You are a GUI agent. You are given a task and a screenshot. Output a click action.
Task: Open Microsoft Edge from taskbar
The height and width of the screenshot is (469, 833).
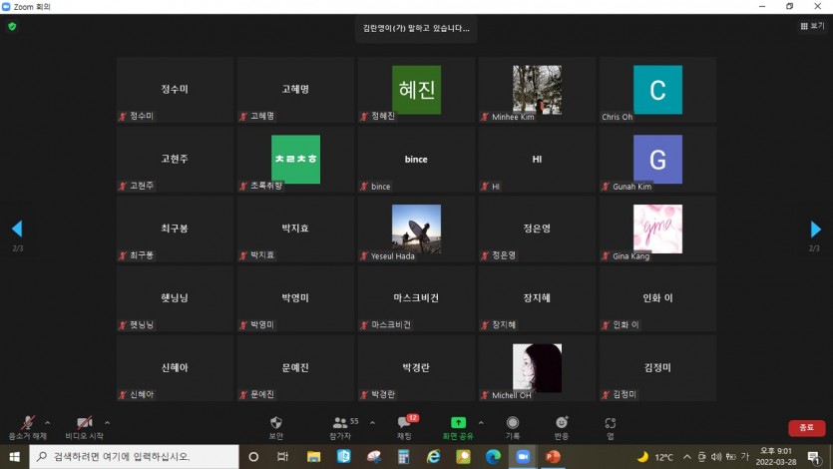(493, 457)
